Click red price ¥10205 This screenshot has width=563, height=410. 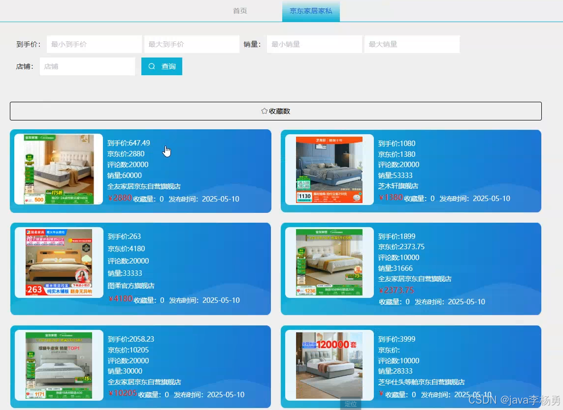(x=123, y=393)
